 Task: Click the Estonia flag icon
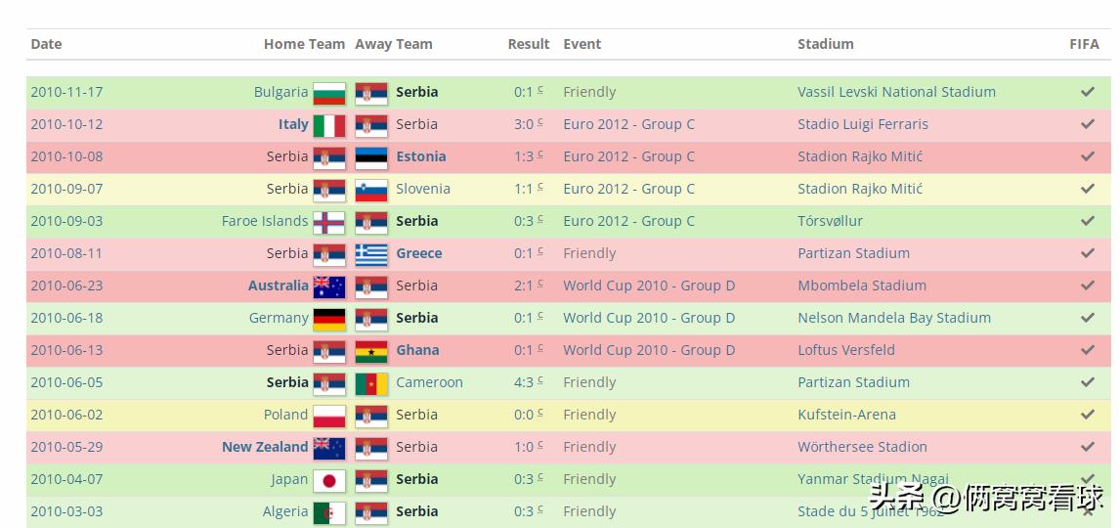point(371,157)
